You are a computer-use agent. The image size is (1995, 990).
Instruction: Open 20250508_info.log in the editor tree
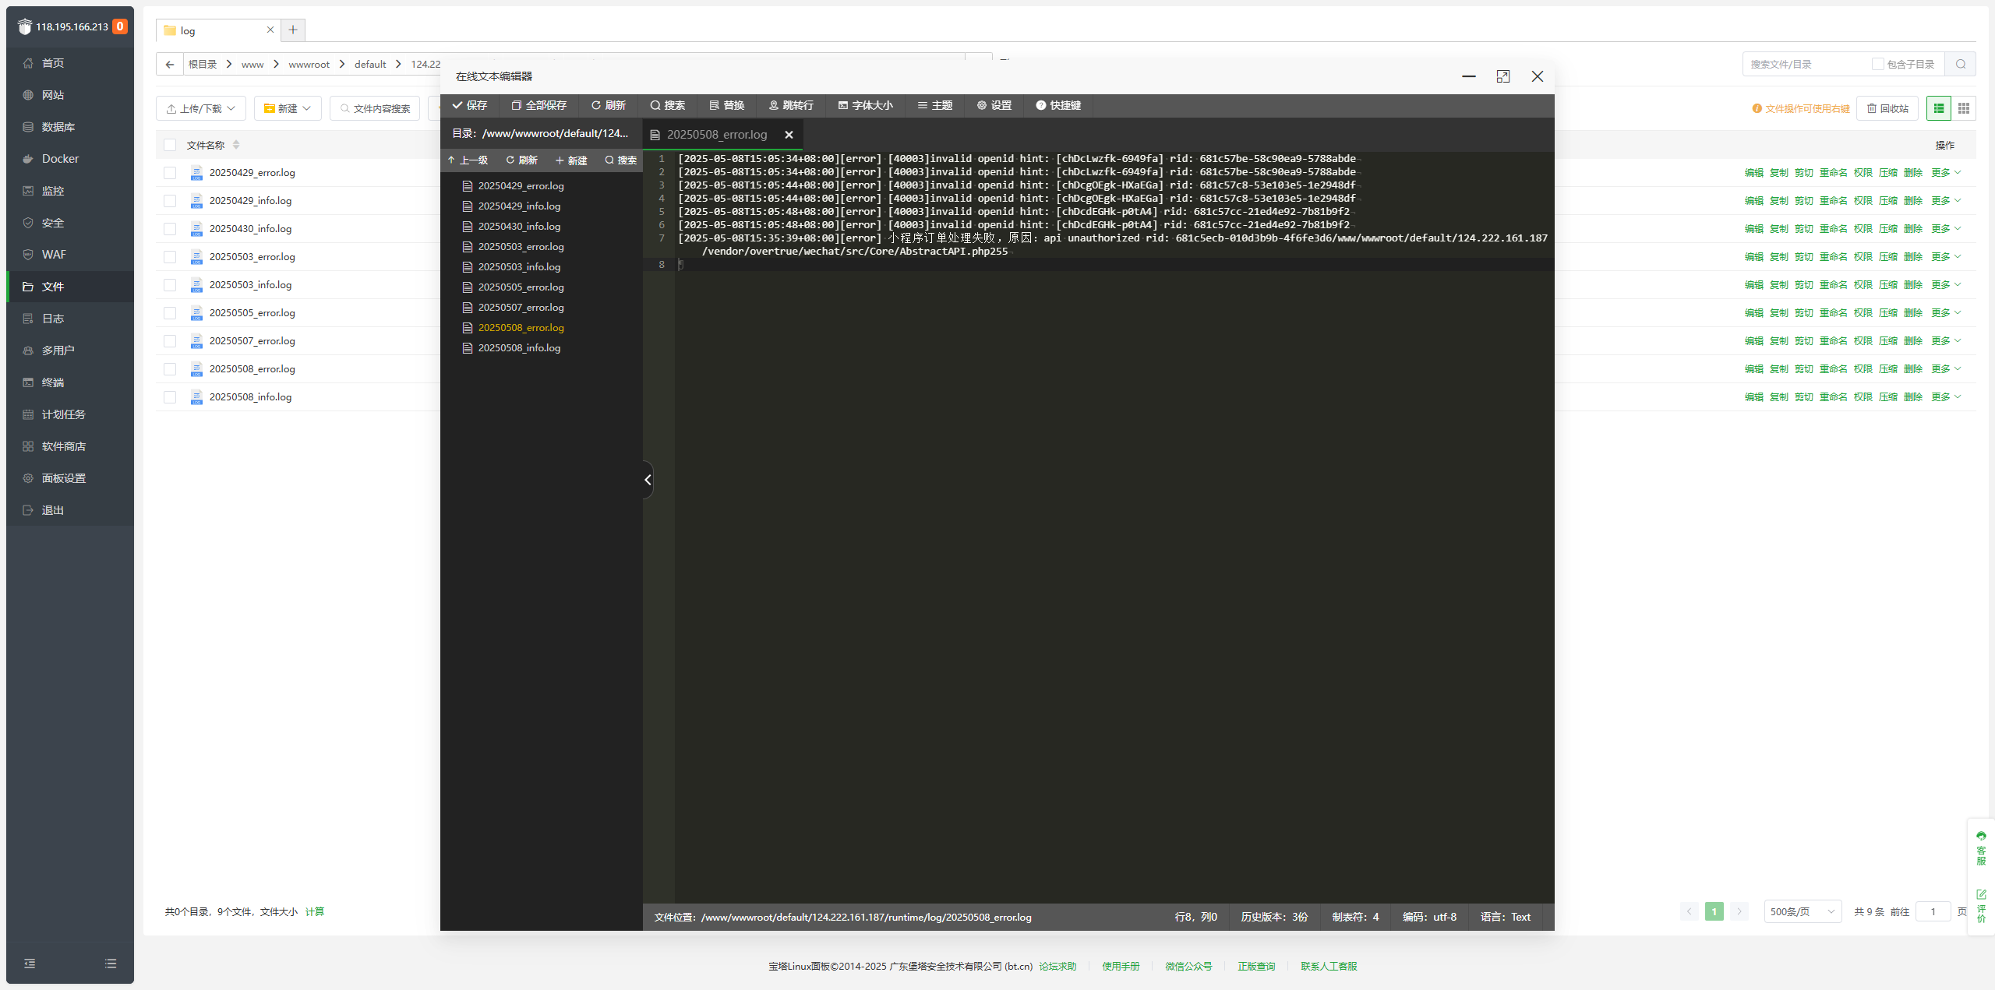519,348
